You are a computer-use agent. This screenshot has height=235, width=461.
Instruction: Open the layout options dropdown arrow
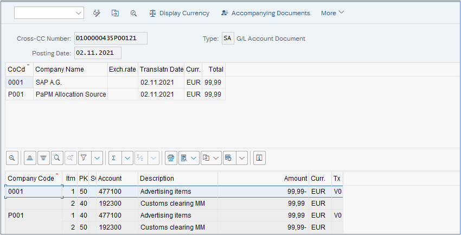click(242, 158)
